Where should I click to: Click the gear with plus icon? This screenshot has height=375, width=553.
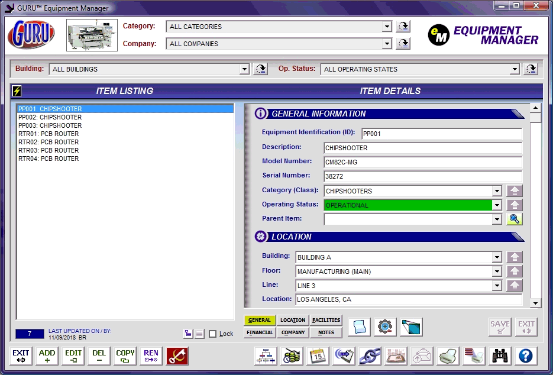pyautogui.click(x=385, y=326)
